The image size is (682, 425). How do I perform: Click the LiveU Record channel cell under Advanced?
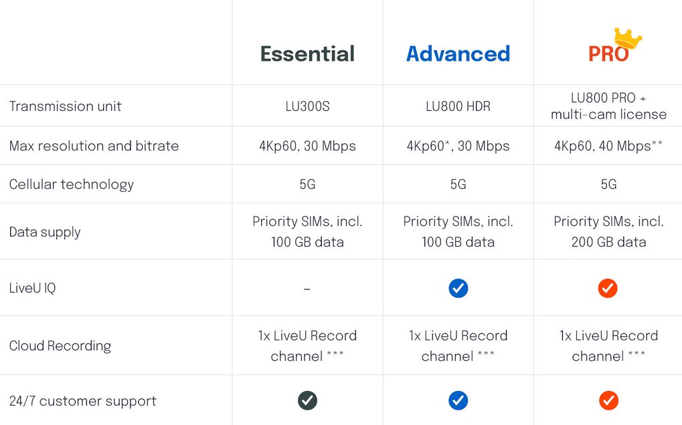coord(458,346)
